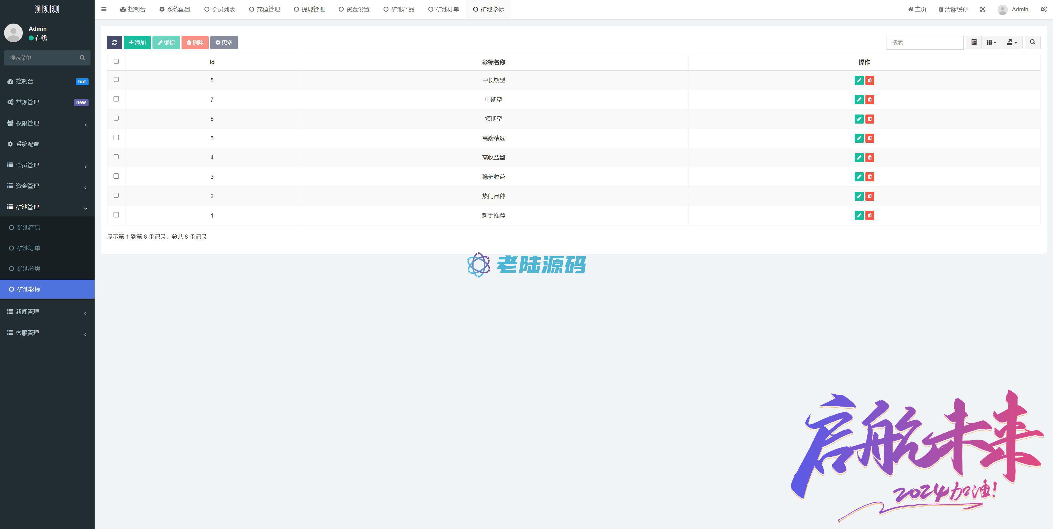The height and width of the screenshot is (529, 1053).
Task: Edit the 短期型 row via pencil icon
Action: (x=859, y=119)
